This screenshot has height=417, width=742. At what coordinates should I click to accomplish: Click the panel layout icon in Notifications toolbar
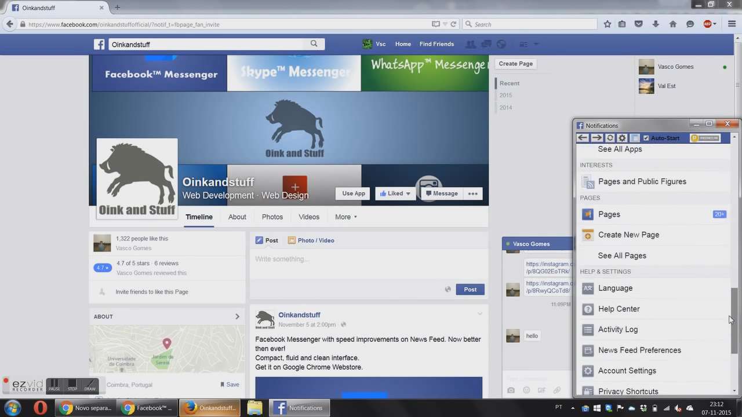(x=635, y=138)
